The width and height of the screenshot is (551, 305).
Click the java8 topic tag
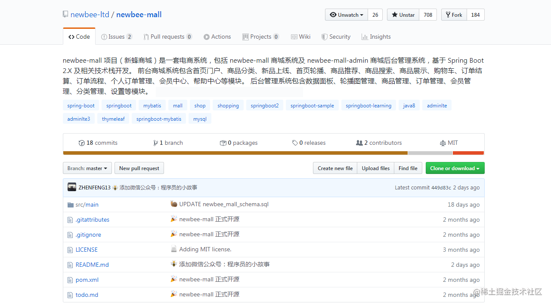409,105
